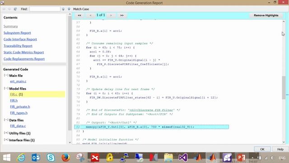Click inside the Find text field
This screenshot has width=289, height=163.
pyautogui.click(x=45, y=9)
